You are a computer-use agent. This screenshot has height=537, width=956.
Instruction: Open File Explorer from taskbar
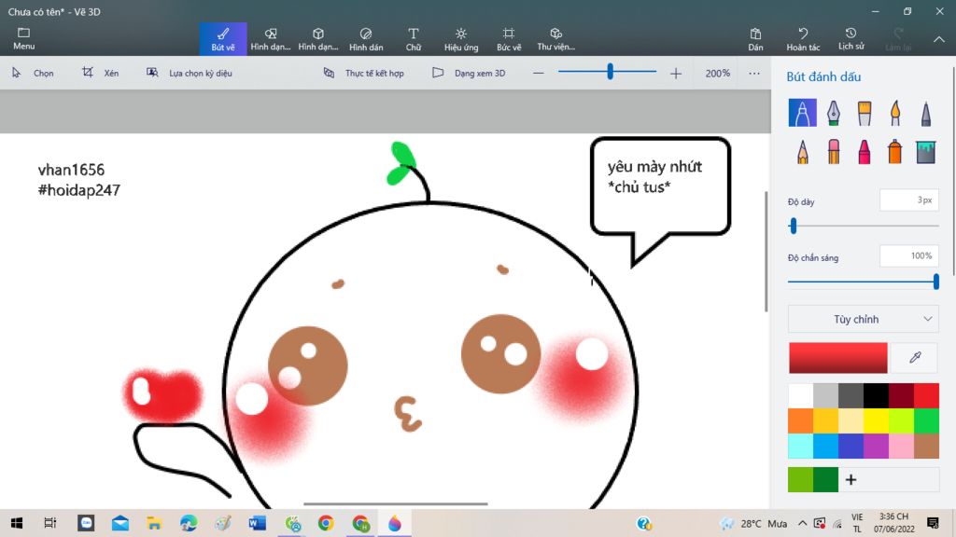coord(154,523)
